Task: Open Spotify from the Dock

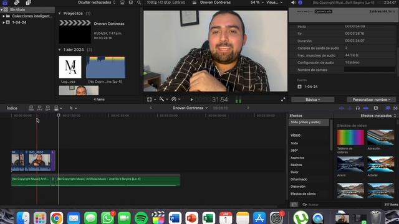Action: [x=141, y=218]
